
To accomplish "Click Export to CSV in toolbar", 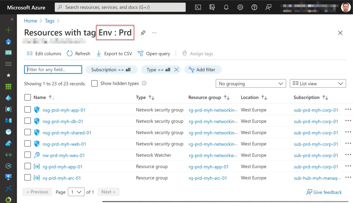I will (114, 54).
